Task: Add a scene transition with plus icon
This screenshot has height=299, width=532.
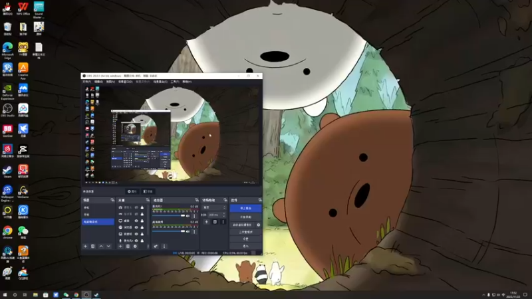Action: coord(207,222)
